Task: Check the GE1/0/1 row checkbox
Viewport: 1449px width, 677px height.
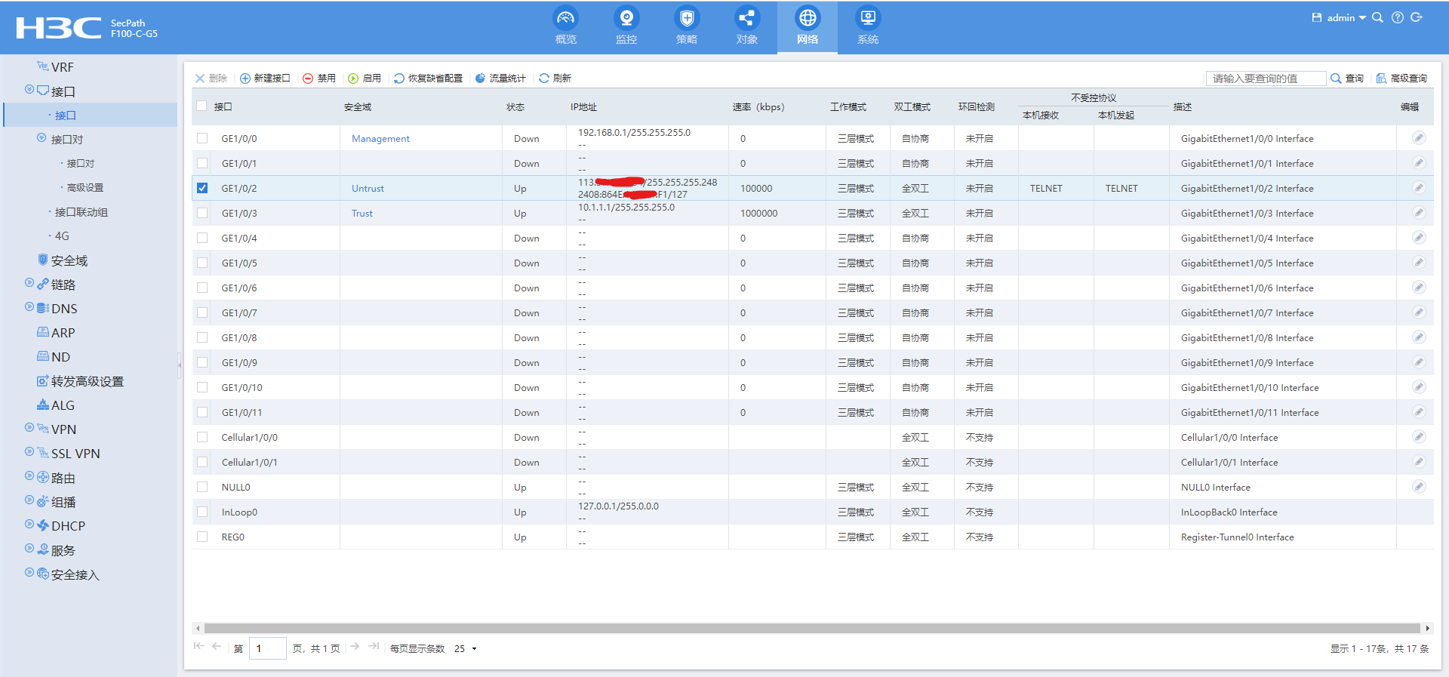Action: (x=202, y=163)
